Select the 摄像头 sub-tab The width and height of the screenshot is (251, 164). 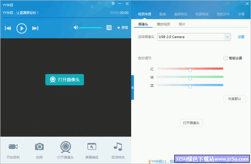pos(143,24)
